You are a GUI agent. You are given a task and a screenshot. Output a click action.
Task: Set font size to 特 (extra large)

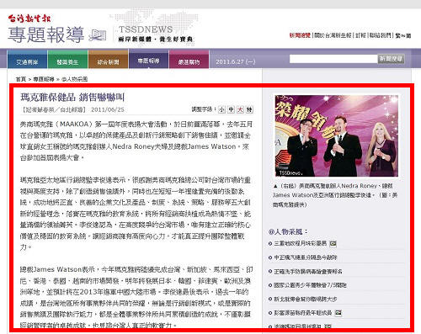(249, 109)
